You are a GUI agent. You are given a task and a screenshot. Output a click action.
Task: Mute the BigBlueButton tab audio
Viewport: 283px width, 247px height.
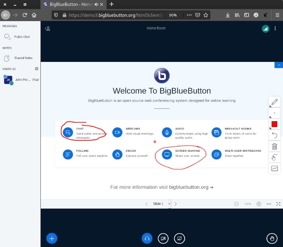(96, 4)
